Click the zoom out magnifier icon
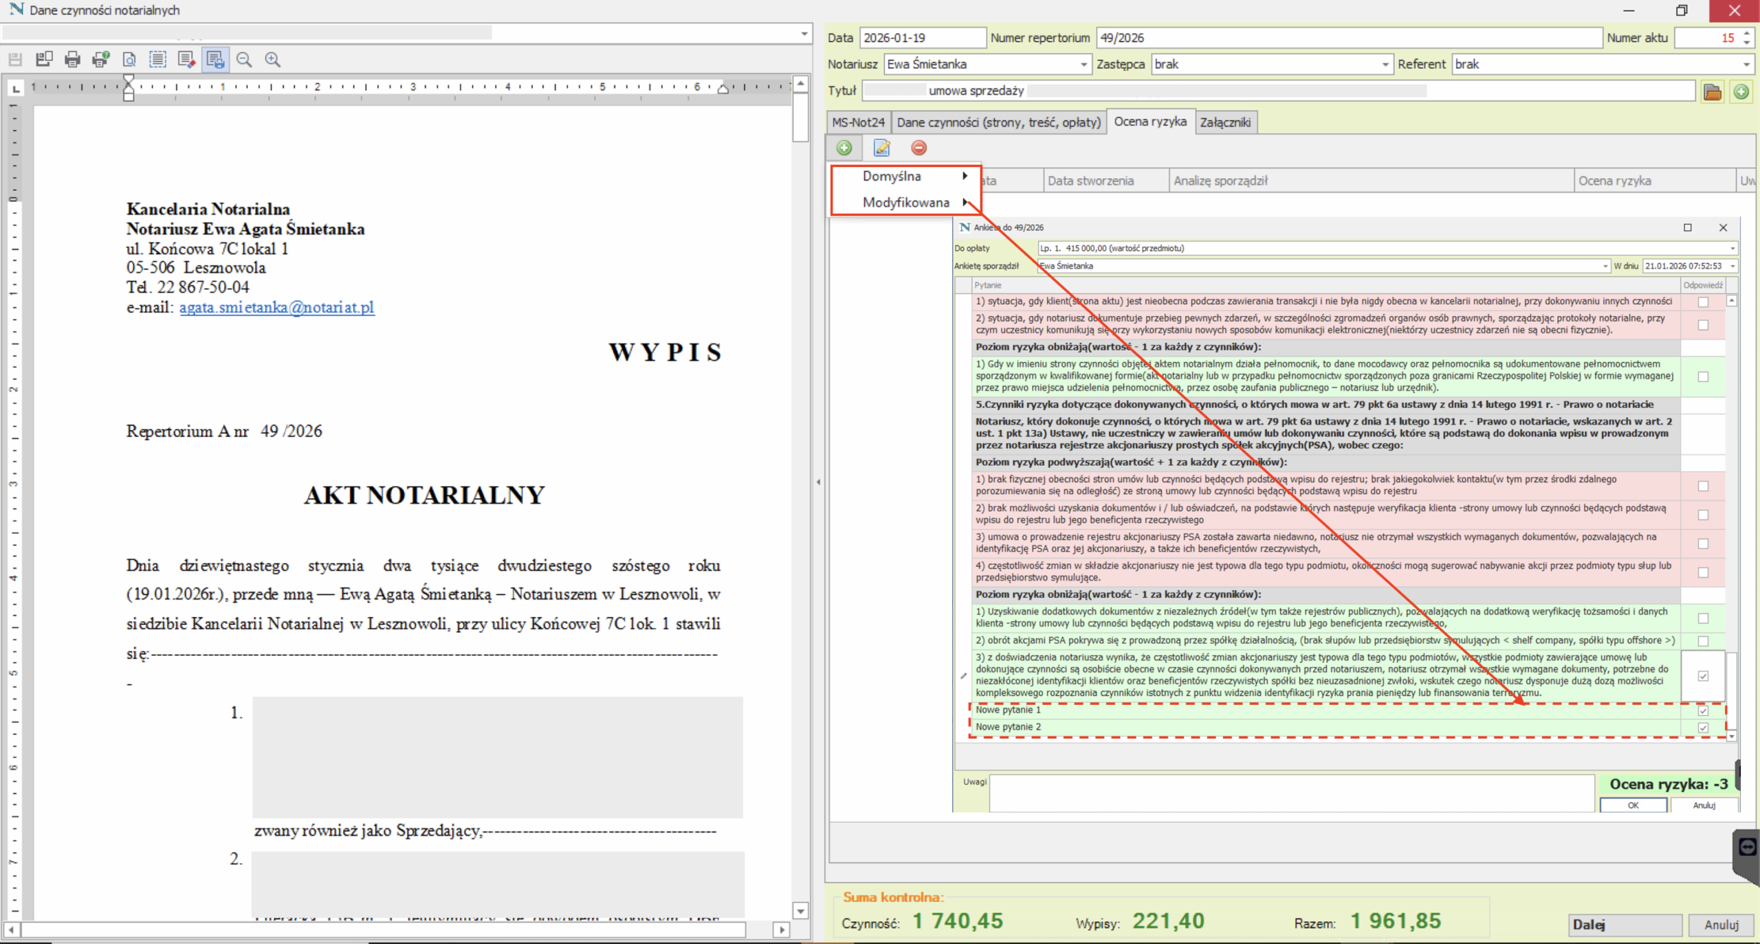The width and height of the screenshot is (1760, 944). 244,60
